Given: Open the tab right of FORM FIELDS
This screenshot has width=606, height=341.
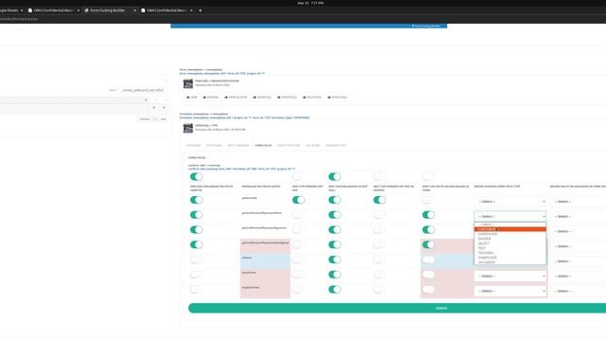Looking at the screenshot, I should (288, 145).
